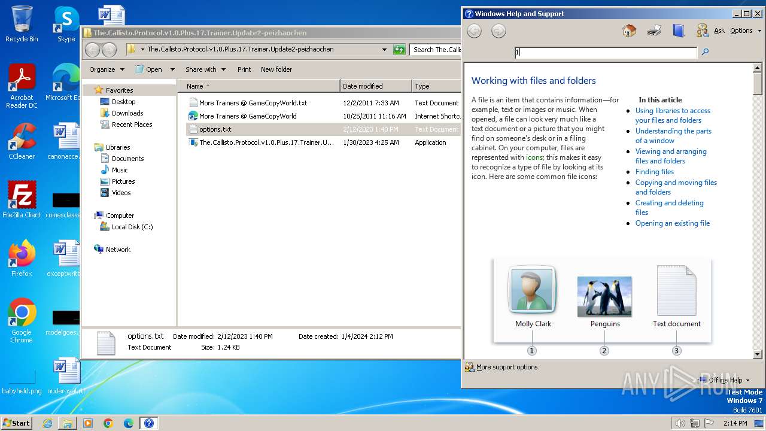Sort by Date modified column header
Screen dimensions: 766x431
pyautogui.click(x=376, y=86)
